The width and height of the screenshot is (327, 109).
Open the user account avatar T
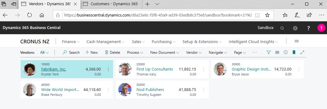point(321,28)
